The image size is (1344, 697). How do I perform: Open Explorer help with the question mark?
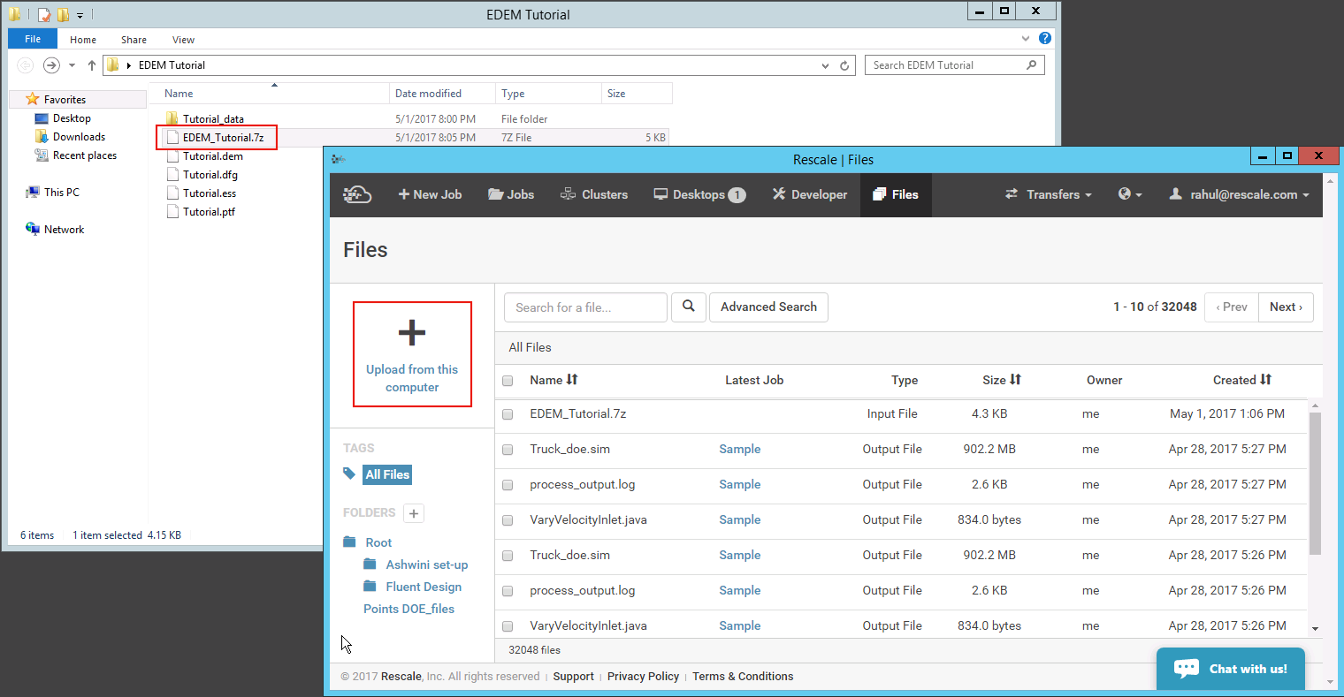(x=1045, y=39)
